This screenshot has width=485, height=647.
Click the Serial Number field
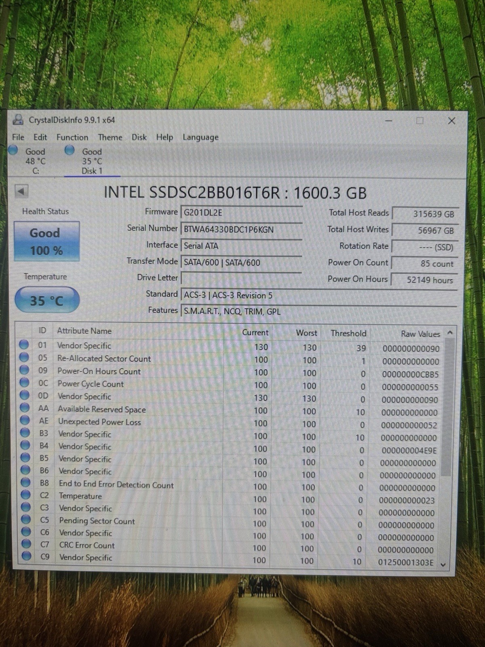coord(241,229)
